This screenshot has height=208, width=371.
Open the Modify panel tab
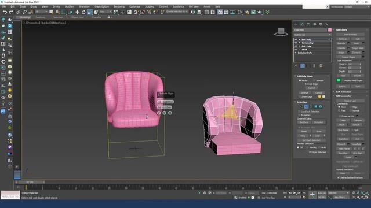tap(302, 24)
